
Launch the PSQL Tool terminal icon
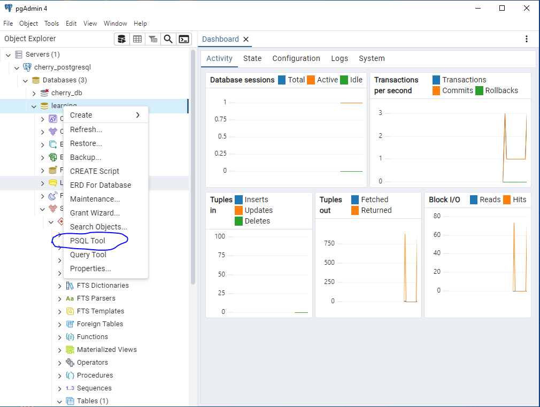tap(183, 39)
